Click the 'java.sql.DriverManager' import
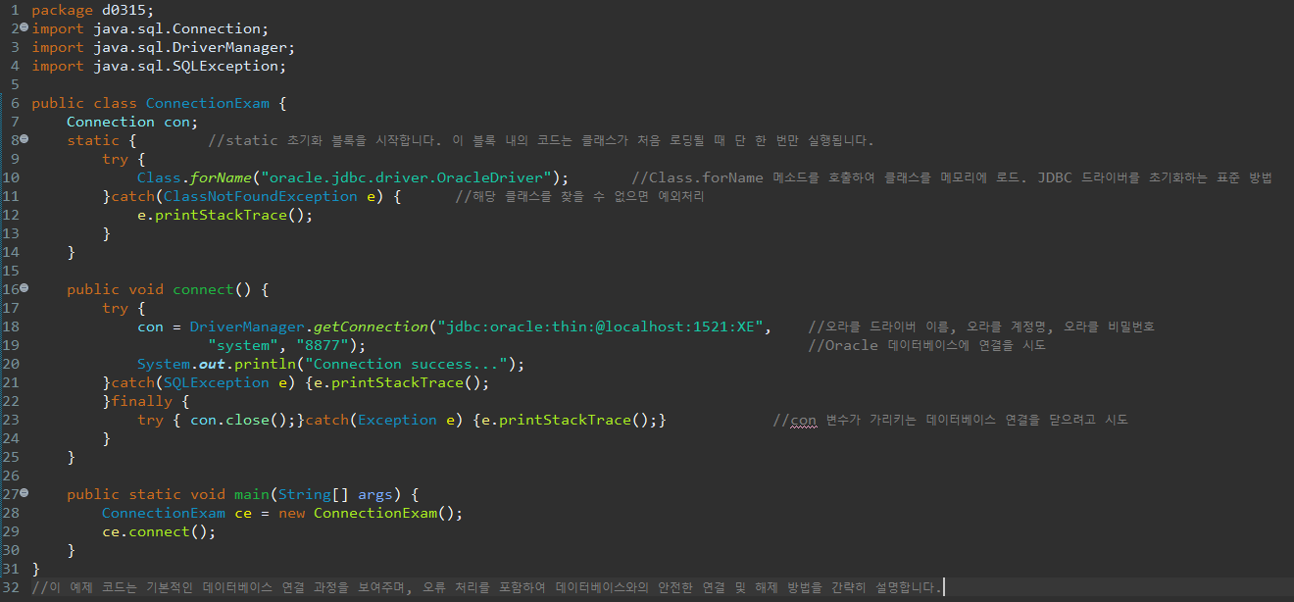 (x=193, y=47)
